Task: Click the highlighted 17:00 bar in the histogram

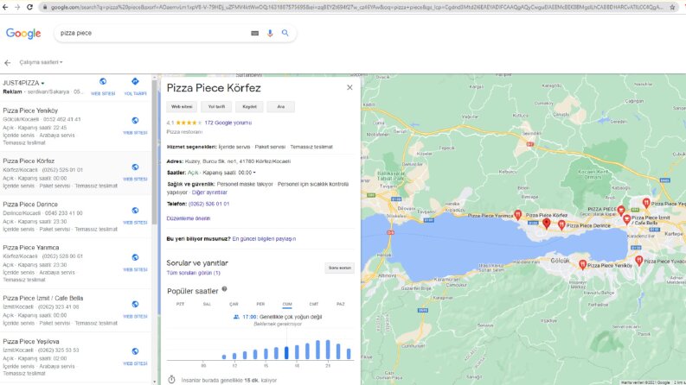Action: pos(286,353)
